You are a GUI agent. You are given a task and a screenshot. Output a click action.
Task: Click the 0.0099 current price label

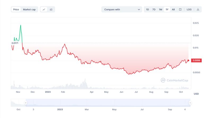pos(196,60)
